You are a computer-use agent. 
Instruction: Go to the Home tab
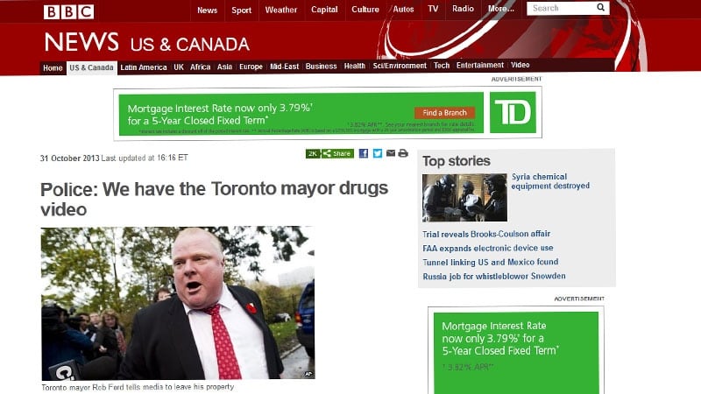click(x=53, y=68)
